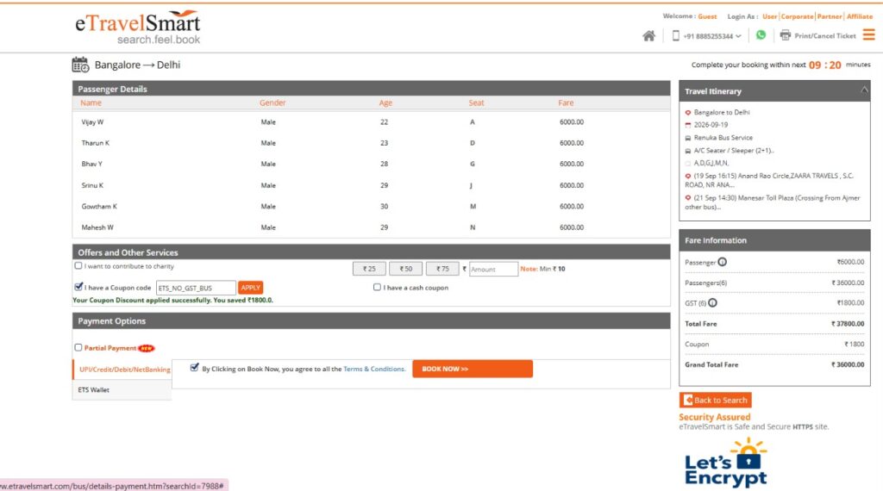This screenshot has height=491, width=883.
Task: Click passenger name Bhav Y
Action: point(91,164)
